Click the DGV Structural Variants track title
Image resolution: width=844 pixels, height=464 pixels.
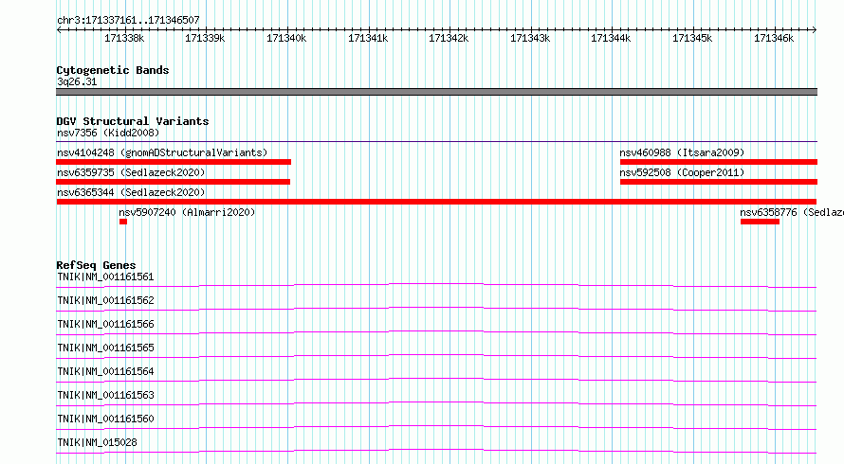point(133,121)
